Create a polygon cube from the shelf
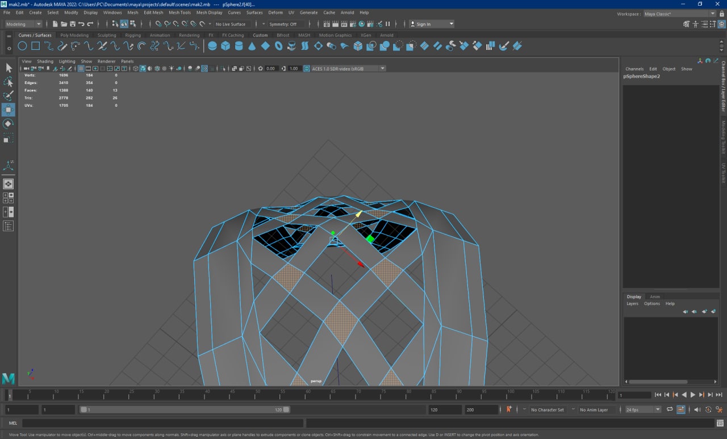Screen dimensions: 727x439 click(225, 46)
